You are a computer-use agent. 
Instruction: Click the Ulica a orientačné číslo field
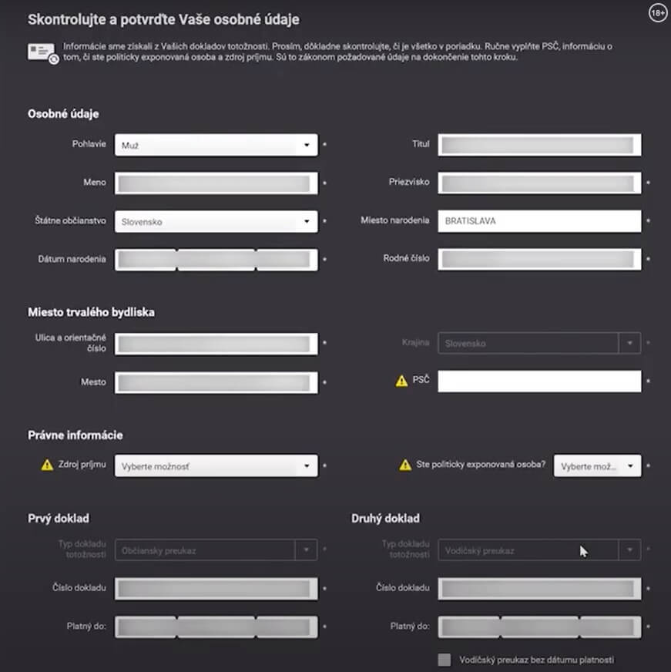point(216,344)
